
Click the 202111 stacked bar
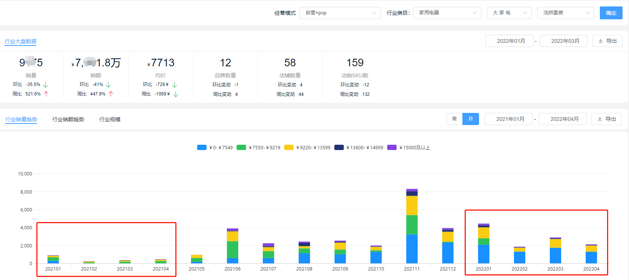tap(412, 226)
